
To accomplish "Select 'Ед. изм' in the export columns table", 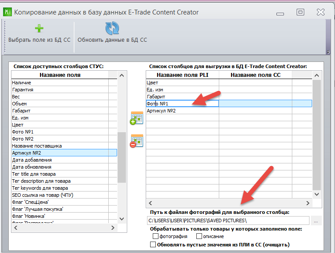I will pyautogui.click(x=182, y=90).
